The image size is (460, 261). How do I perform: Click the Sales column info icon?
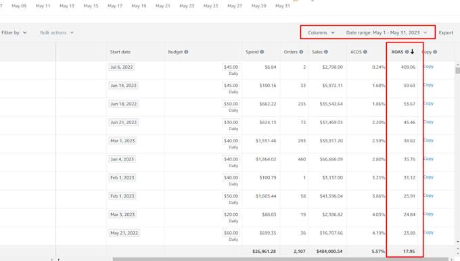pos(325,52)
